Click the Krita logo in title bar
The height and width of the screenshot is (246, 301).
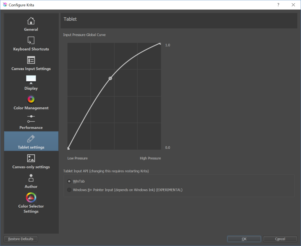tap(5, 5)
